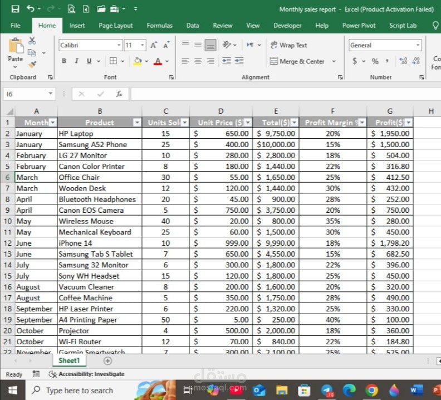The image size is (441, 400).
Task: Open the Month column filter dropdown
Action: (52, 123)
